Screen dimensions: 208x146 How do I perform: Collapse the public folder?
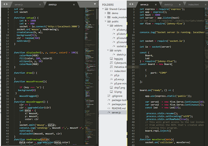(105, 21)
